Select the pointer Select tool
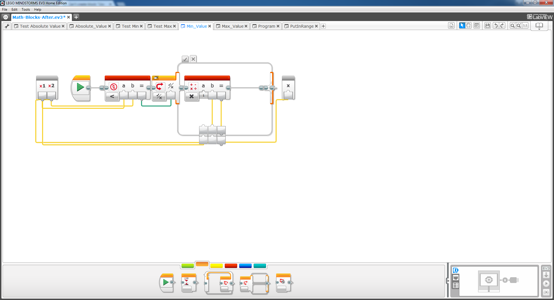Viewport: 554px width, 300px height. pyautogui.click(x=462, y=26)
